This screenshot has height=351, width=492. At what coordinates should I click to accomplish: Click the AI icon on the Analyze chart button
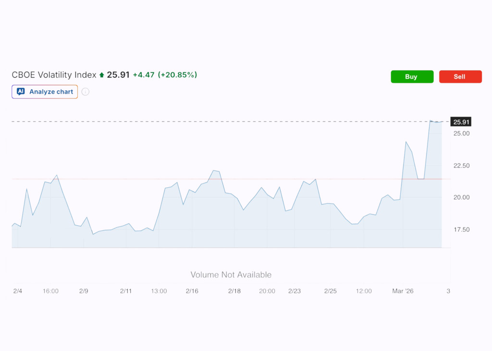click(x=20, y=92)
